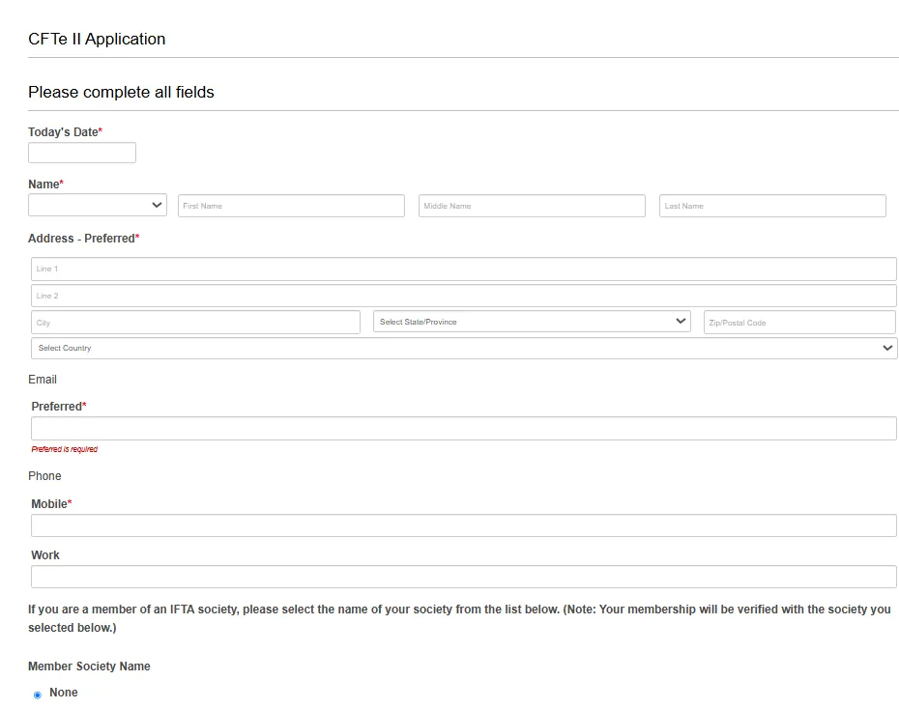
Task: Click the Preferred email input field
Action: click(x=464, y=428)
